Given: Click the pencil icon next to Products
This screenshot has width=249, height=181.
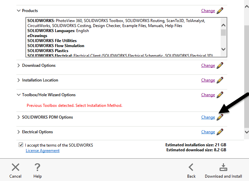Looking at the screenshot, I should (220, 11).
